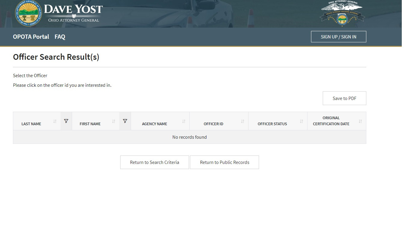This screenshot has width=418, height=236.
Task: Click the OFFICER STATUS column header text
Action: point(272,124)
